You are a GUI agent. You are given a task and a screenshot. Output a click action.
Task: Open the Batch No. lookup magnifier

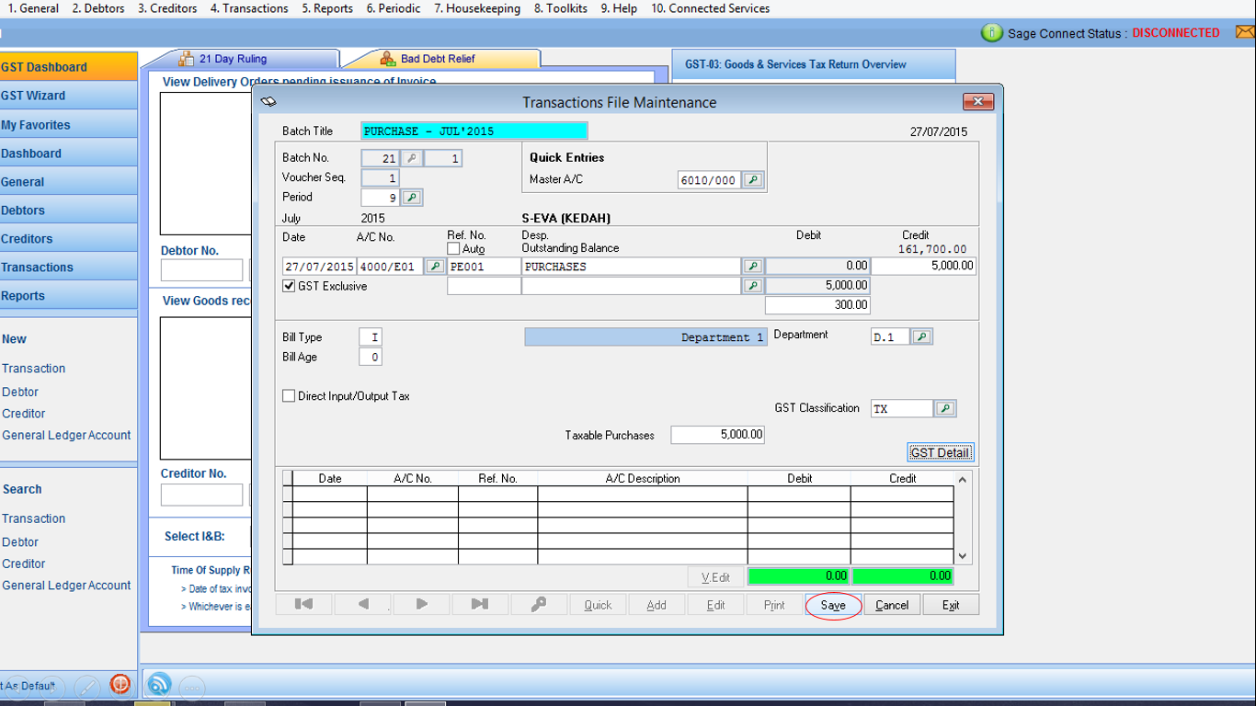click(x=412, y=158)
